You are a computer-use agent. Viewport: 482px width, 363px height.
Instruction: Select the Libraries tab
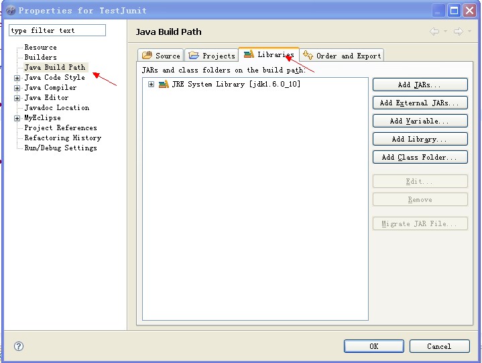pyautogui.click(x=269, y=54)
